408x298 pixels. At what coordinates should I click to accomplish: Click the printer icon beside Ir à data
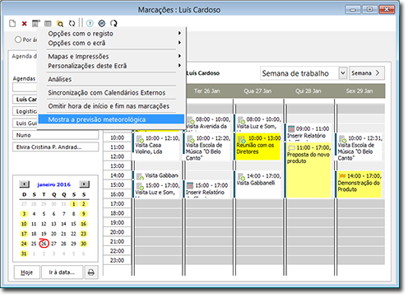click(x=91, y=272)
